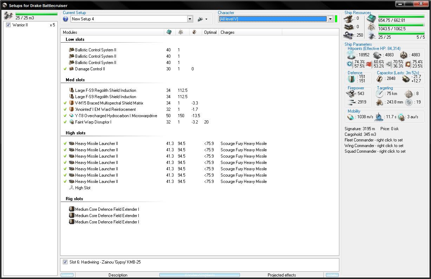This screenshot has height=279, width=431.
Task: Click the calibration icon showing 250
Action: (x=349, y=35)
